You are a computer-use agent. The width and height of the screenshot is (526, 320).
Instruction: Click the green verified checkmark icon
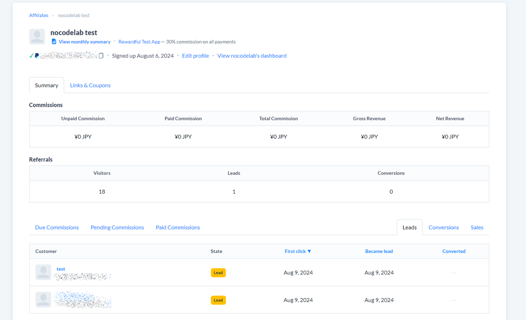pyautogui.click(x=31, y=56)
